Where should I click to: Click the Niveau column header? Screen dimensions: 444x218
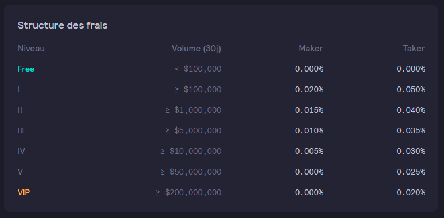[x=31, y=49]
